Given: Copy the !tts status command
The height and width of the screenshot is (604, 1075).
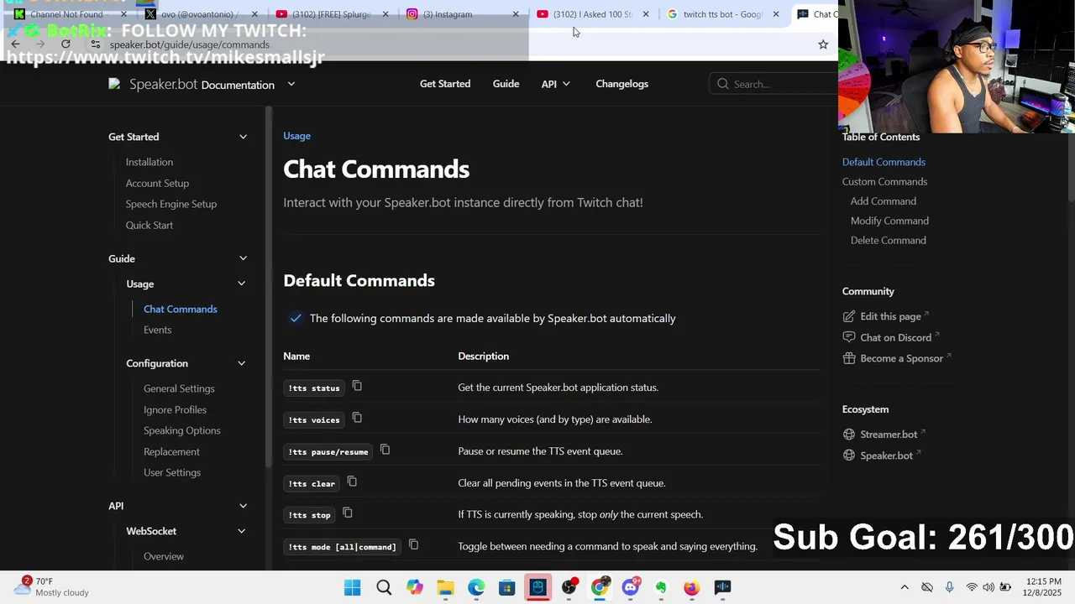Looking at the screenshot, I should point(357,386).
